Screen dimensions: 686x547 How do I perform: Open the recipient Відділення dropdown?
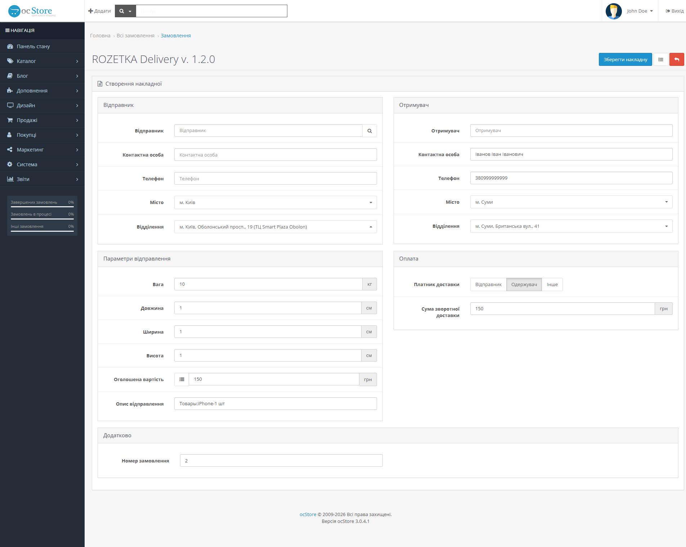571,226
